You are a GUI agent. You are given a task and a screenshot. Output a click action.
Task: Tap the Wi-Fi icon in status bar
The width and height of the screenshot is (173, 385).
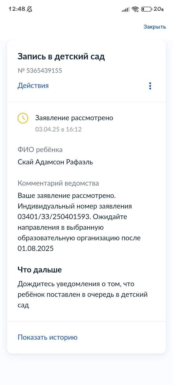point(135,9)
